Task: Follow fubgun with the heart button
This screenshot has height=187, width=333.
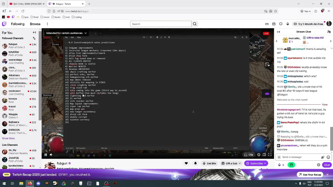Action: (x=186, y=163)
